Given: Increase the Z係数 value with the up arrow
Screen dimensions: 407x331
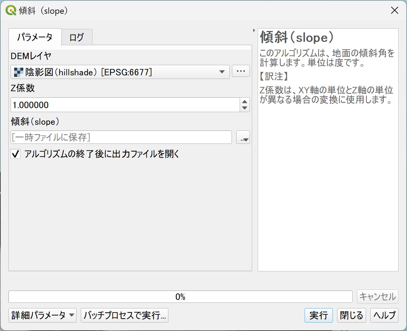Looking at the screenshot, I should 245,102.
